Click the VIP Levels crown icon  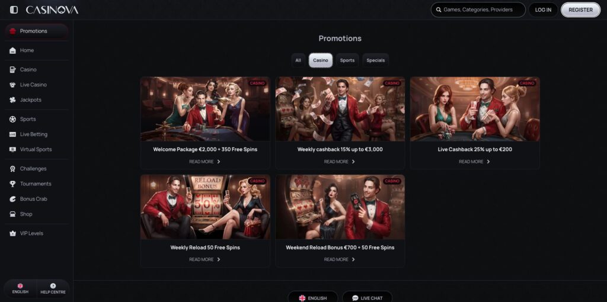coord(13,233)
